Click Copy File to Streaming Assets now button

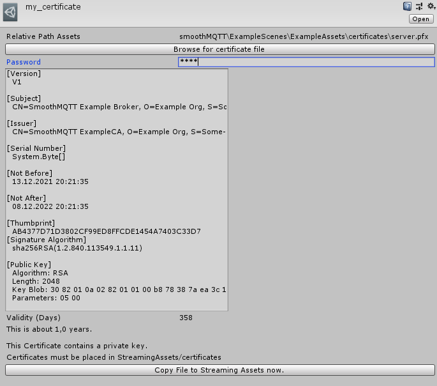tap(220, 370)
